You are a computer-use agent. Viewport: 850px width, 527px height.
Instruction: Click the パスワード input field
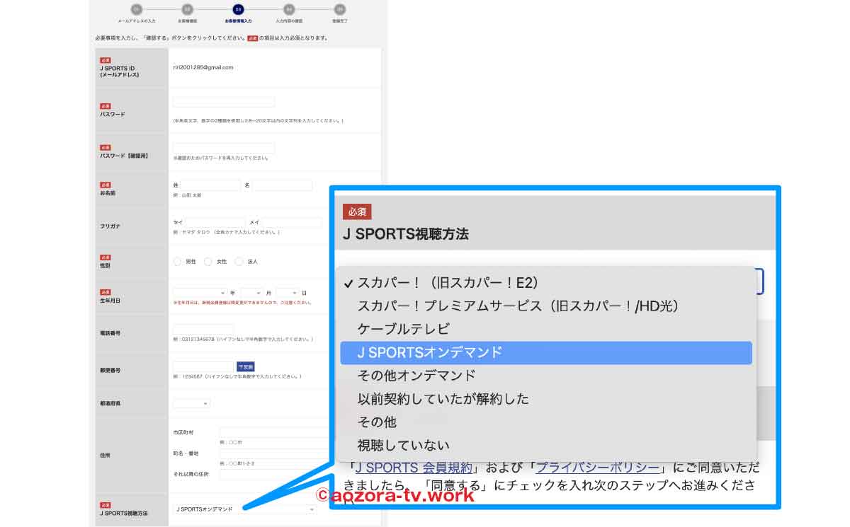point(223,101)
